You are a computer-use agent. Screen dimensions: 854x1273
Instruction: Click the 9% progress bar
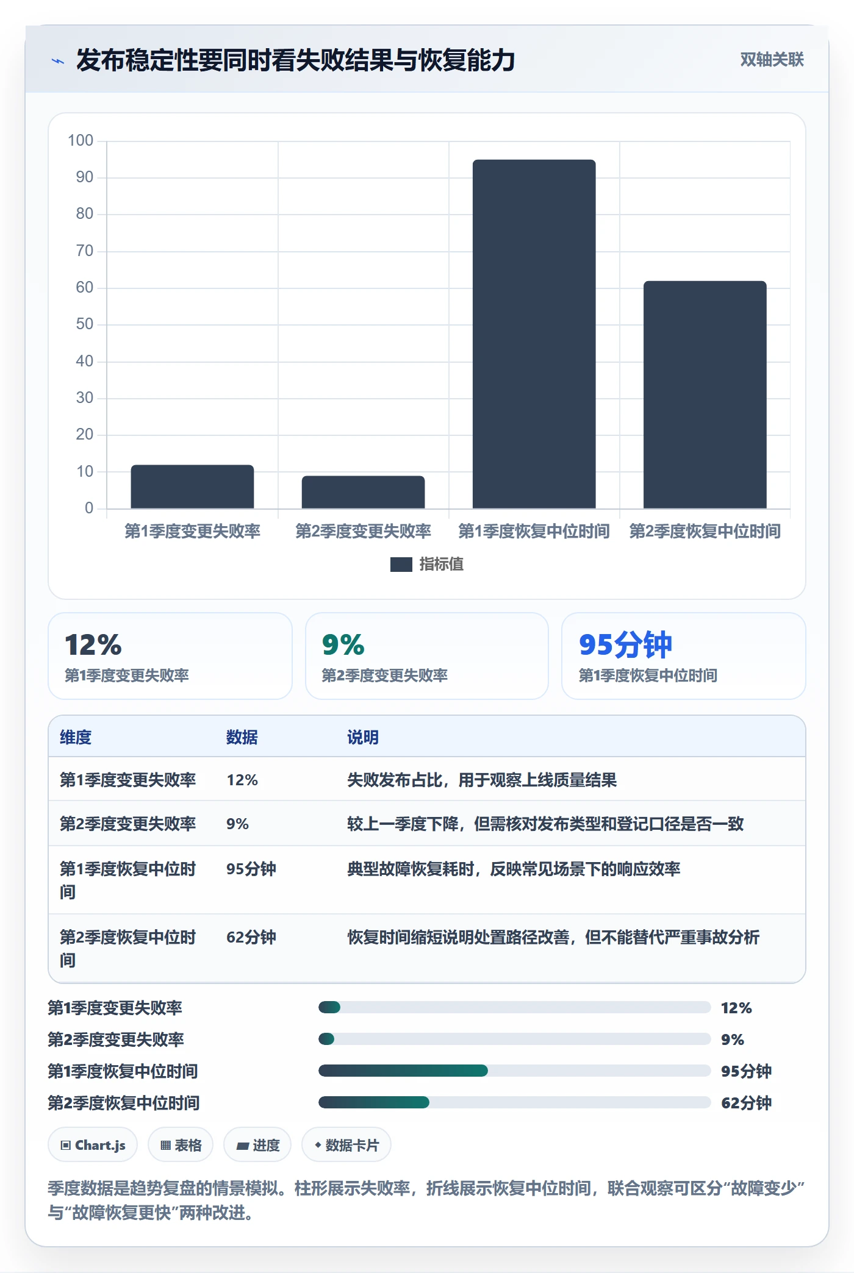515,1039
